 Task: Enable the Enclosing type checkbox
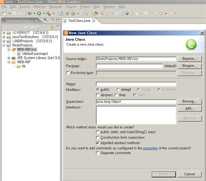point(68,73)
